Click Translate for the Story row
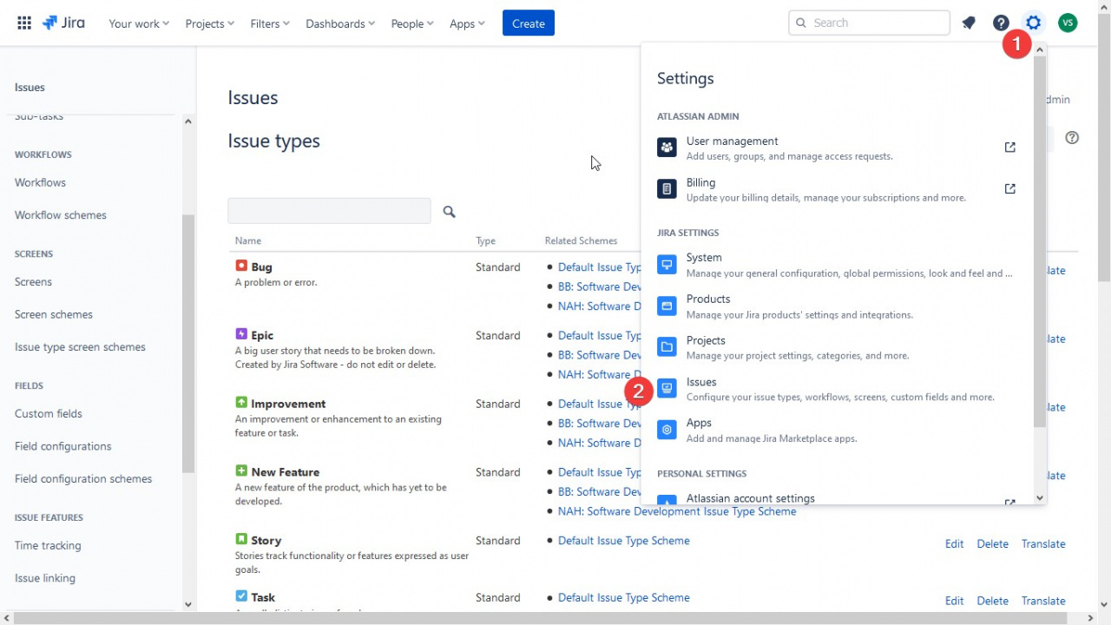This screenshot has width=1111, height=625. 1043,544
